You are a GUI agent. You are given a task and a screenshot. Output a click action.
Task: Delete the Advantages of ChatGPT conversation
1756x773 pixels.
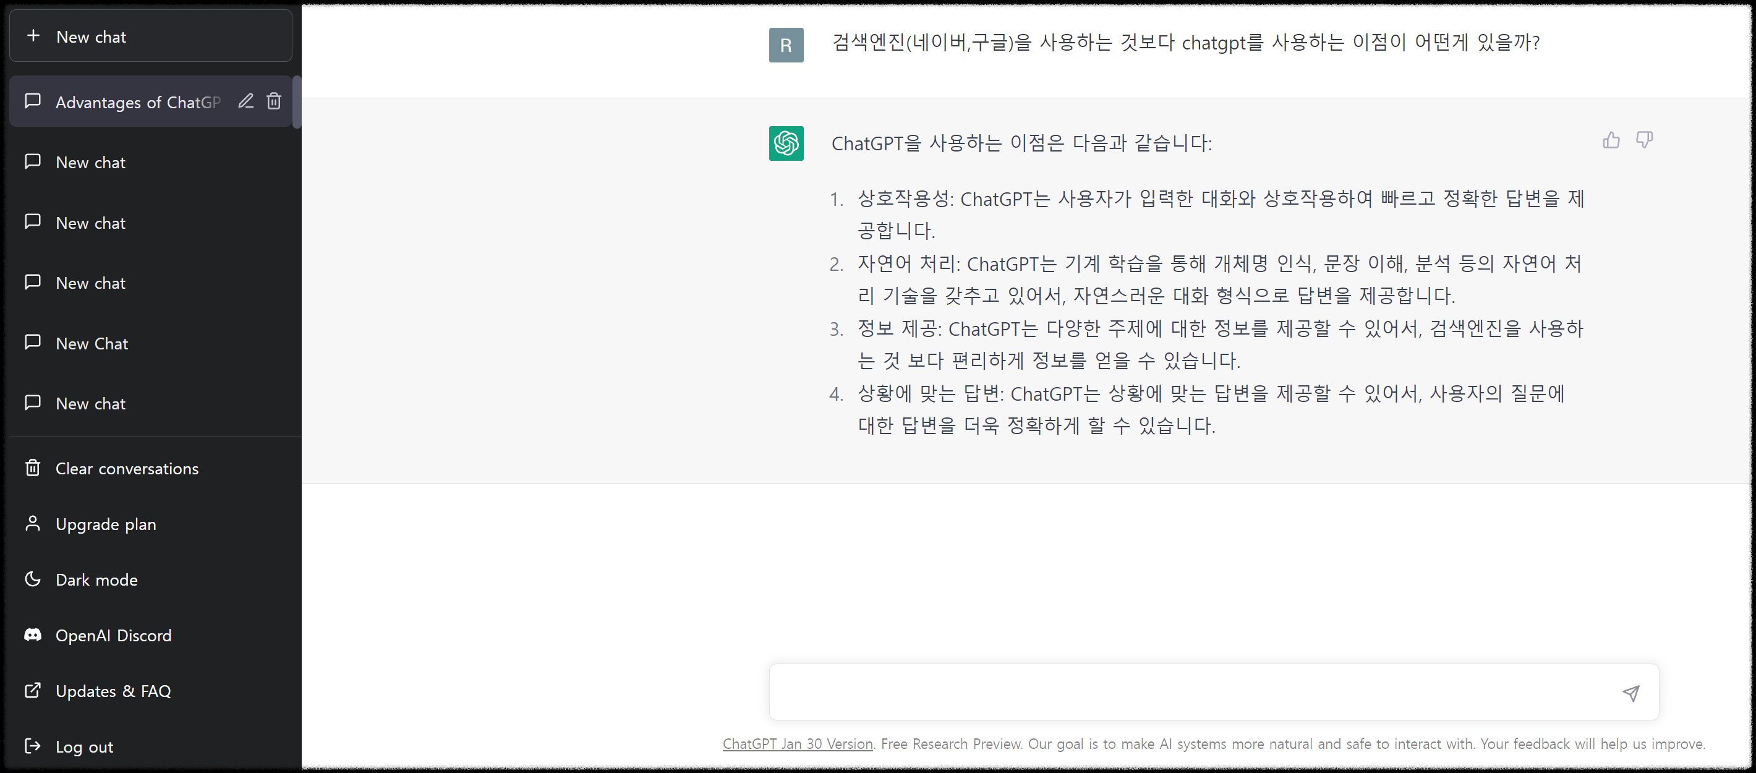274,101
